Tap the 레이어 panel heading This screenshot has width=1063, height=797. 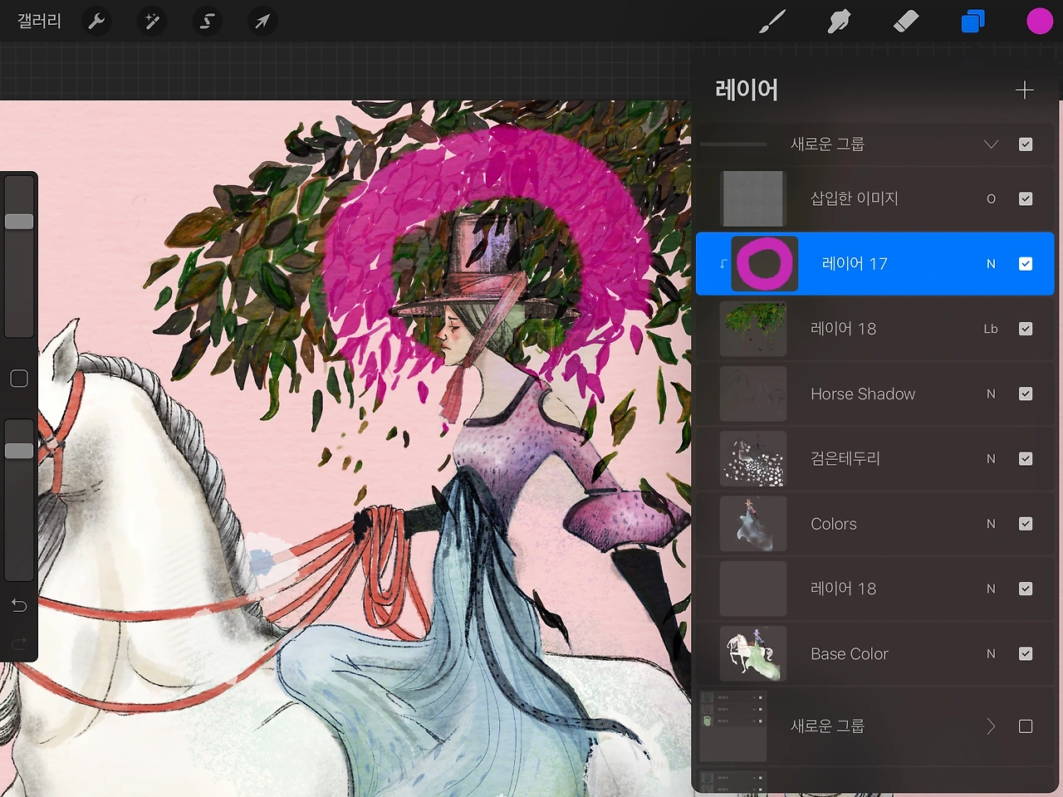point(747,90)
